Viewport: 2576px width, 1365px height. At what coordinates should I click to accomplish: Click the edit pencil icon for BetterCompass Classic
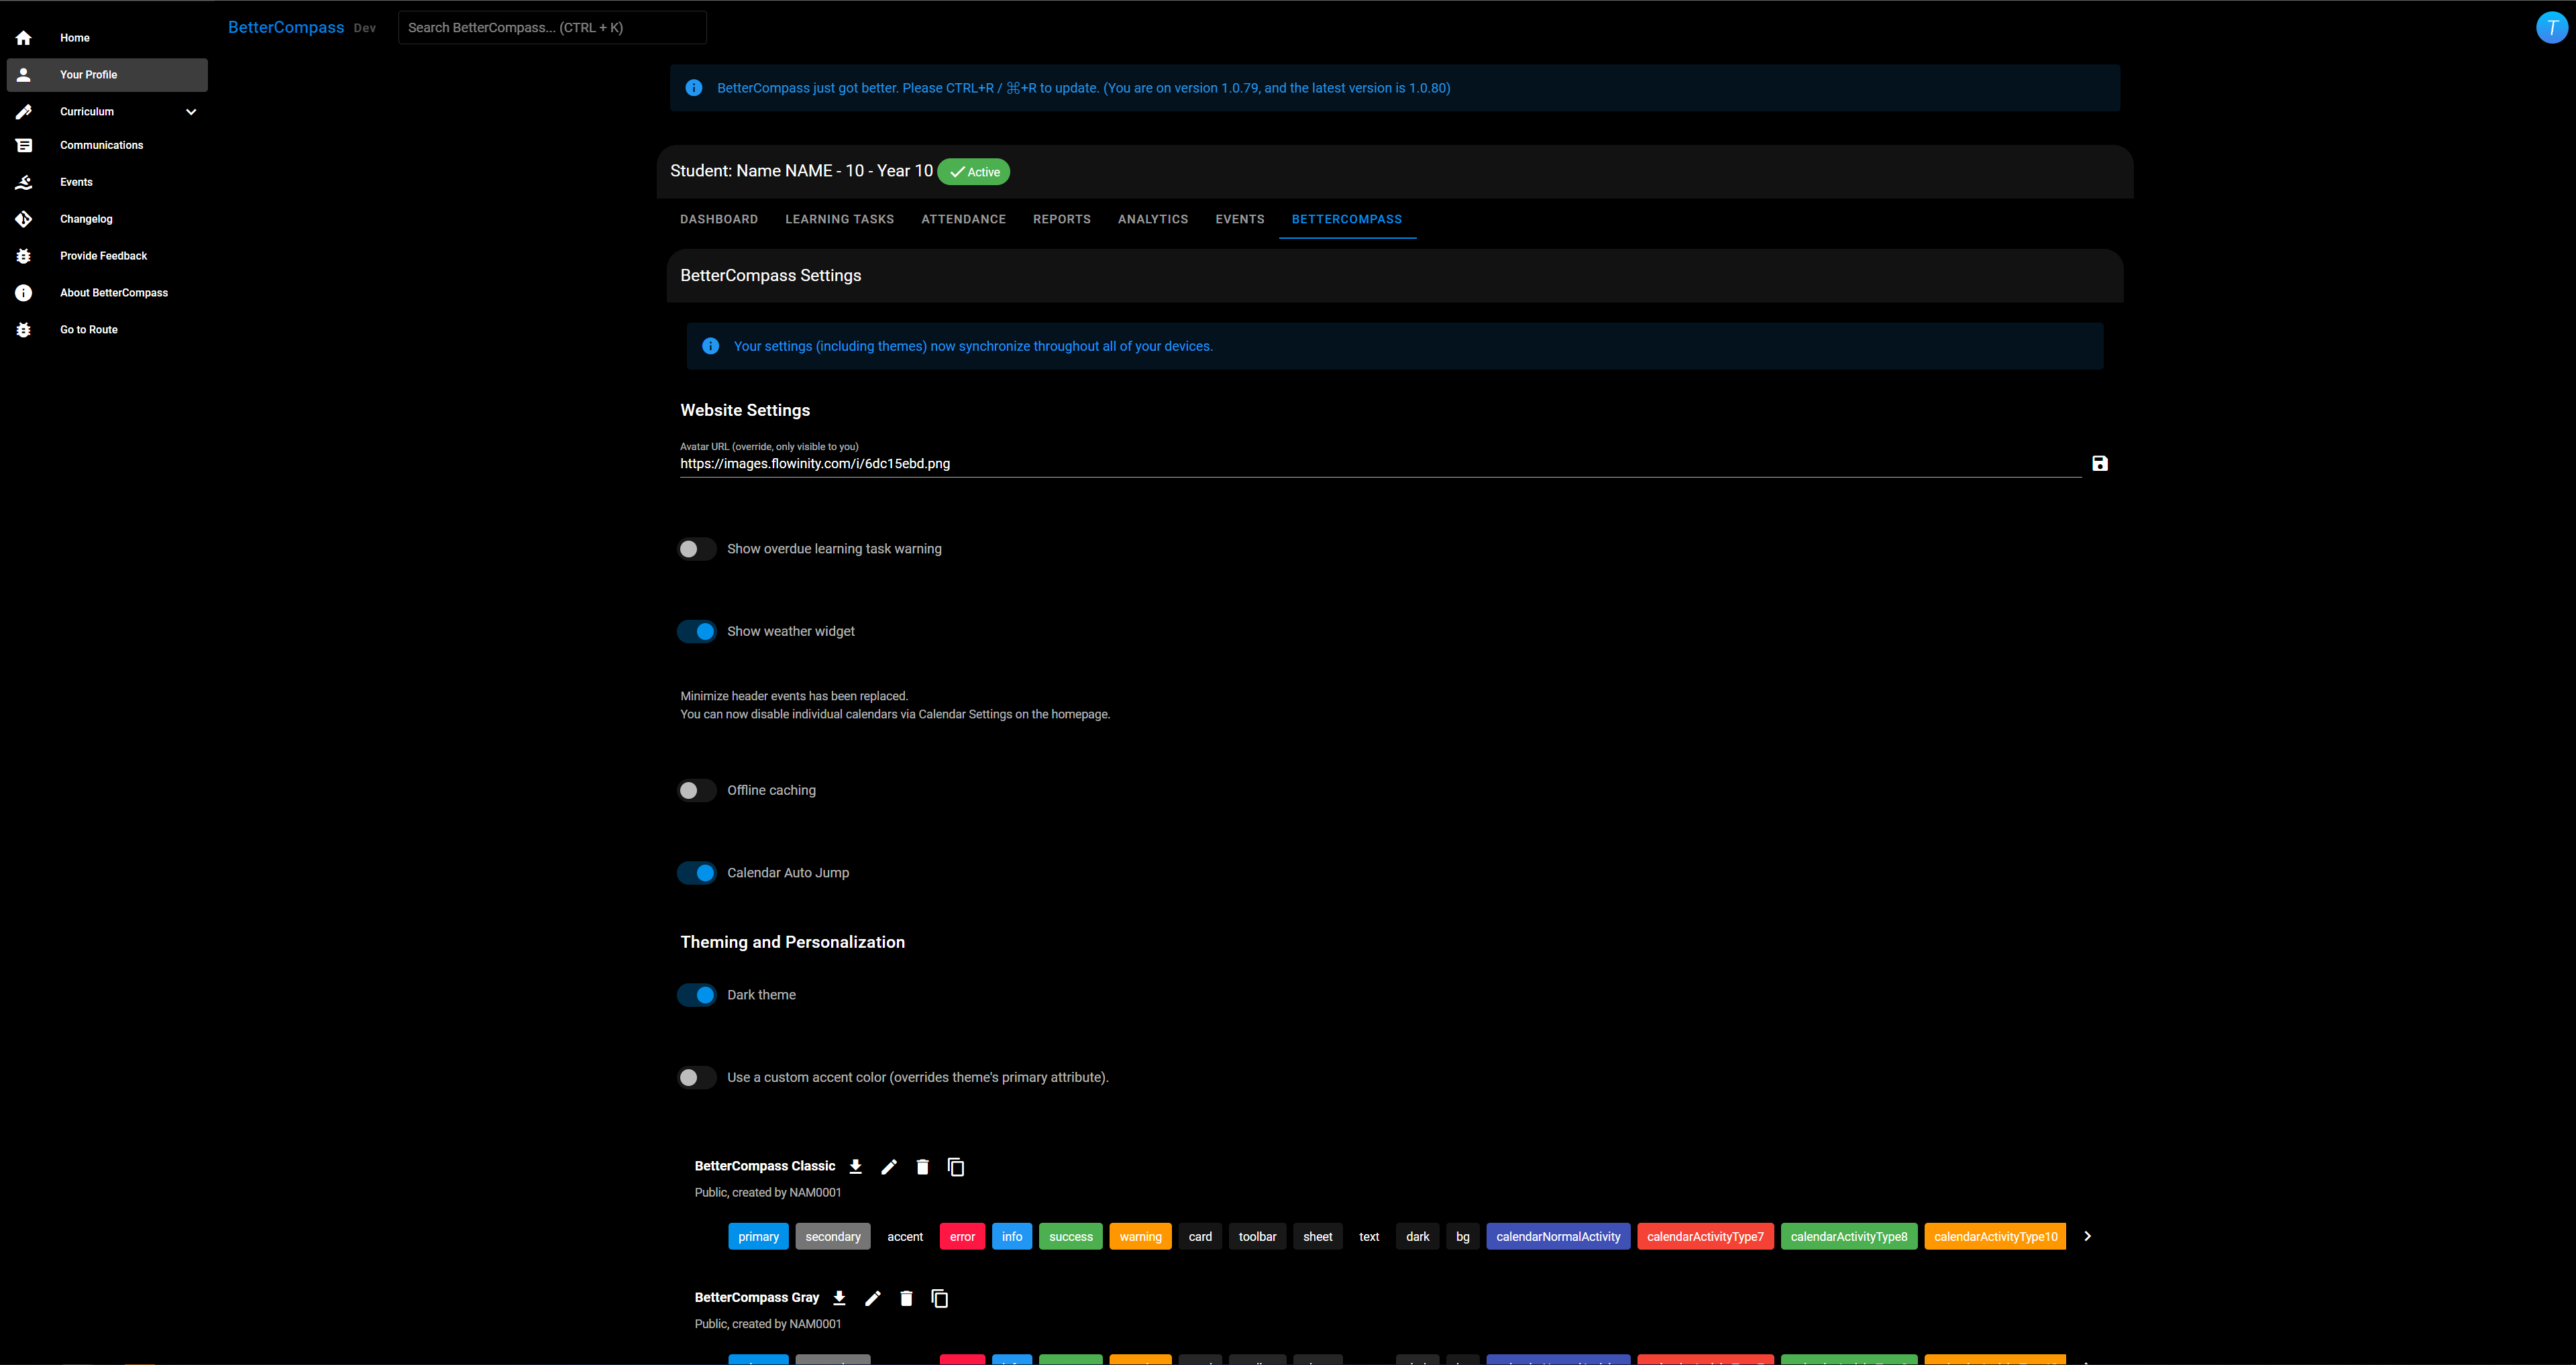click(890, 1166)
